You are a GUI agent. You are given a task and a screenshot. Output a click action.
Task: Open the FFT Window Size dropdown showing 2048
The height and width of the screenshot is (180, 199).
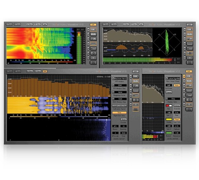click(119, 85)
